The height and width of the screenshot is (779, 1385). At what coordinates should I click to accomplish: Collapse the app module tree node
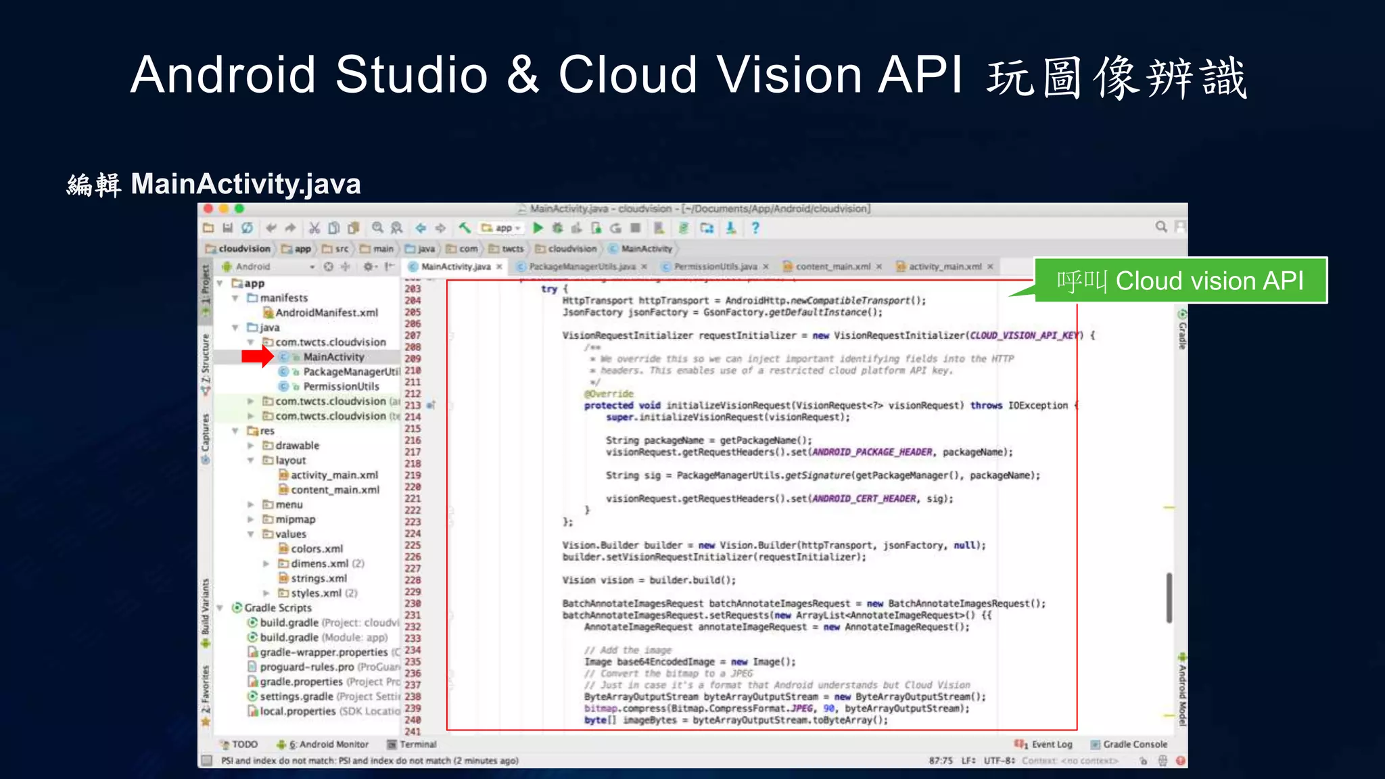click(x=220, y=283)
